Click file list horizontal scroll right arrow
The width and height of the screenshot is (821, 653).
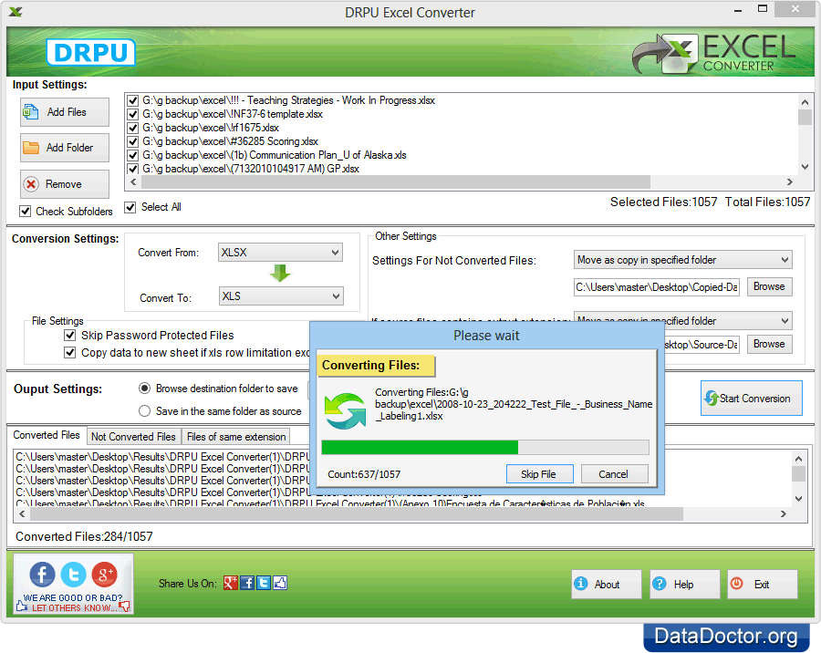790,181
